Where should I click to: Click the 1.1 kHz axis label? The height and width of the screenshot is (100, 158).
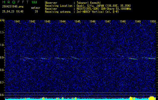pos(2,32)
